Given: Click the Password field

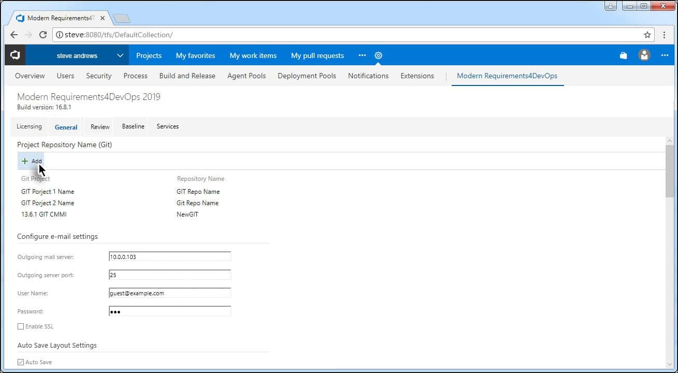Looking at the screenshot, I should point(170,311).
